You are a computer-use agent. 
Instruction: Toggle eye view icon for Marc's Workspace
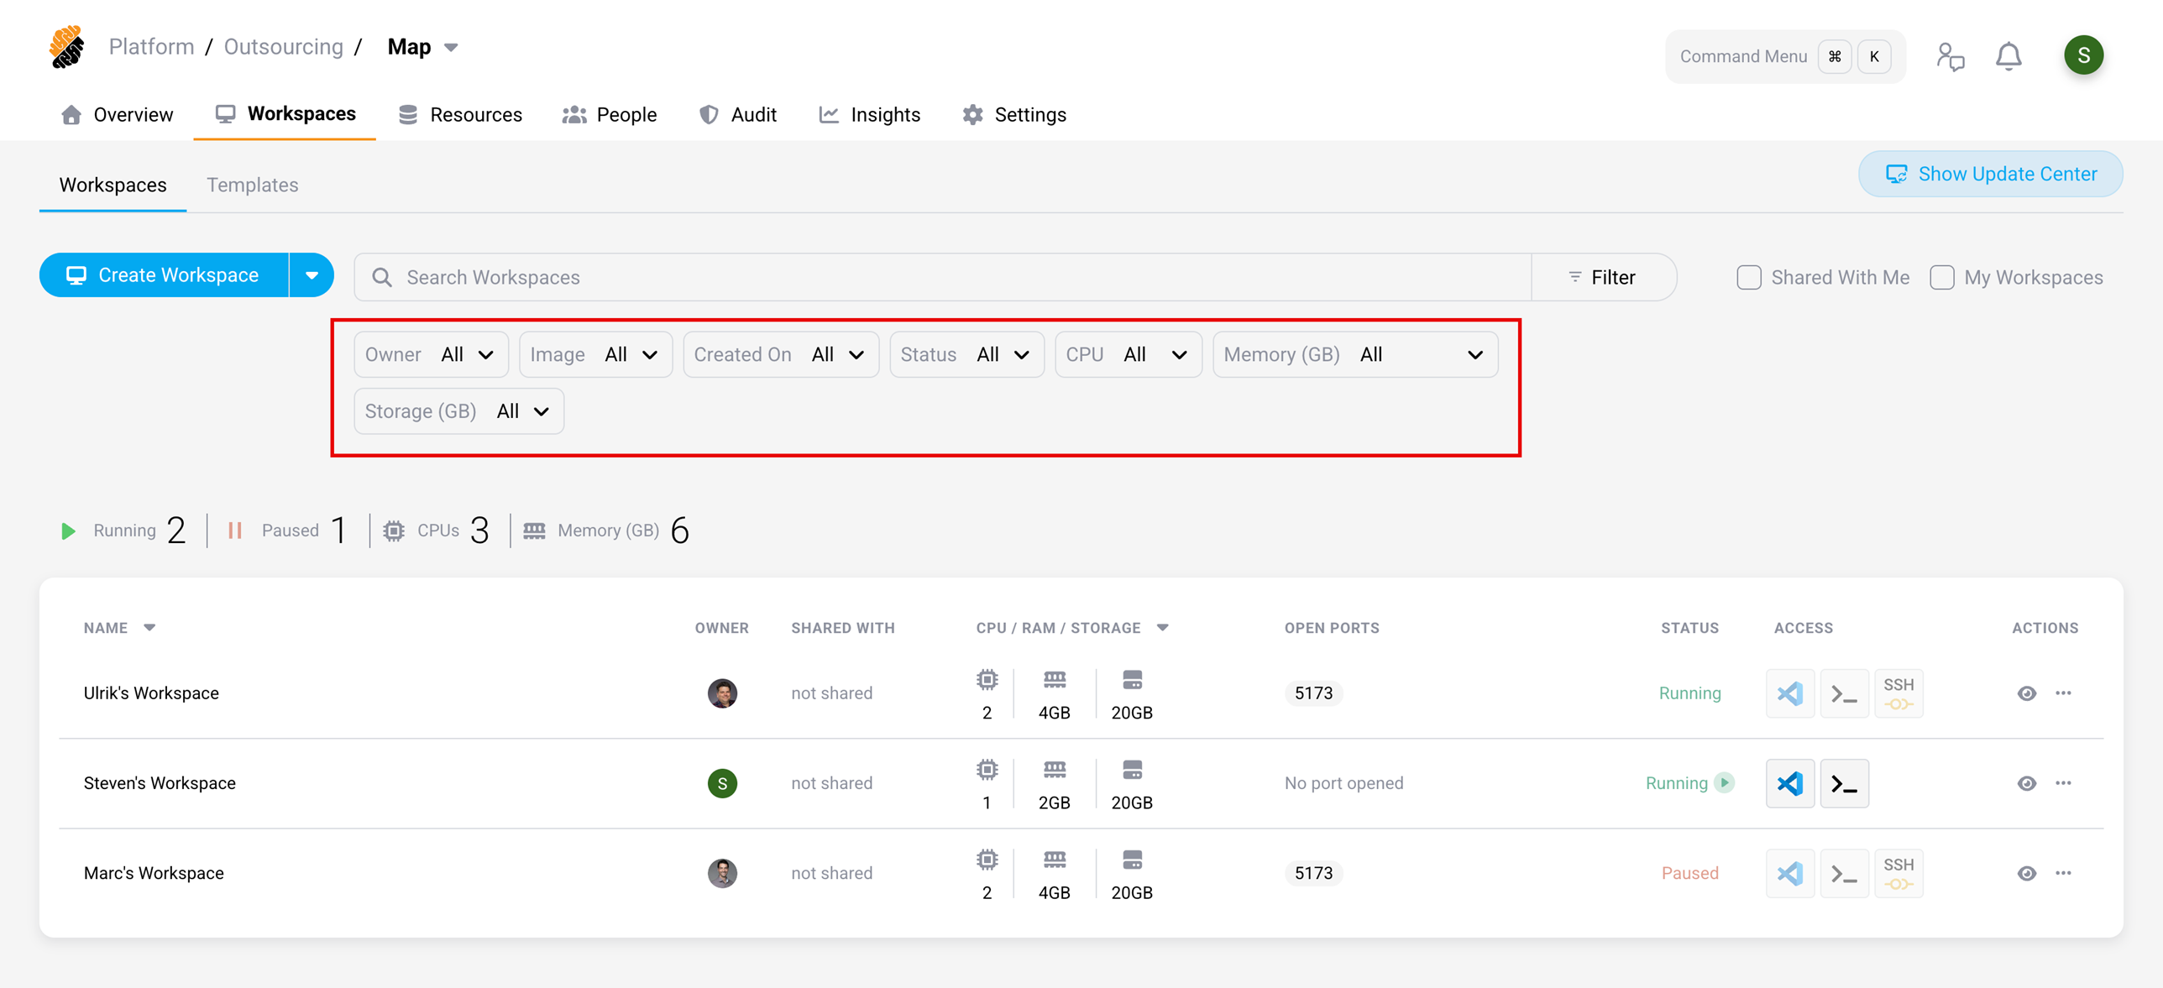(x=2026, y=873)
